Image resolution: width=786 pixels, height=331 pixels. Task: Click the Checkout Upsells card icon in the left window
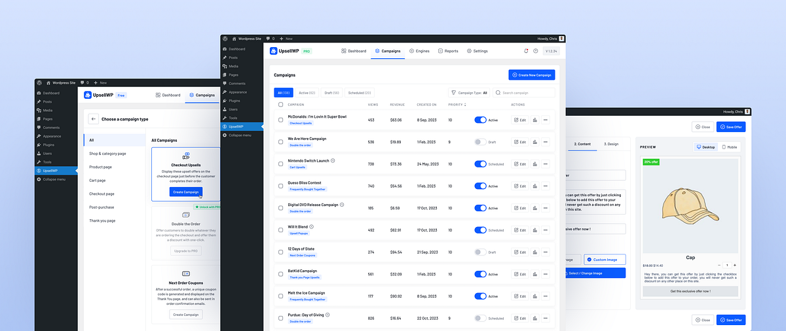tap(186, 156)
